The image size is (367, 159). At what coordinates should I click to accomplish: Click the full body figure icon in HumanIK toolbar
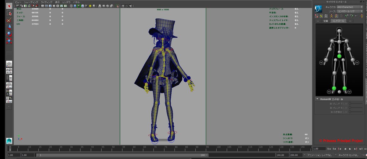coord(326,16)
